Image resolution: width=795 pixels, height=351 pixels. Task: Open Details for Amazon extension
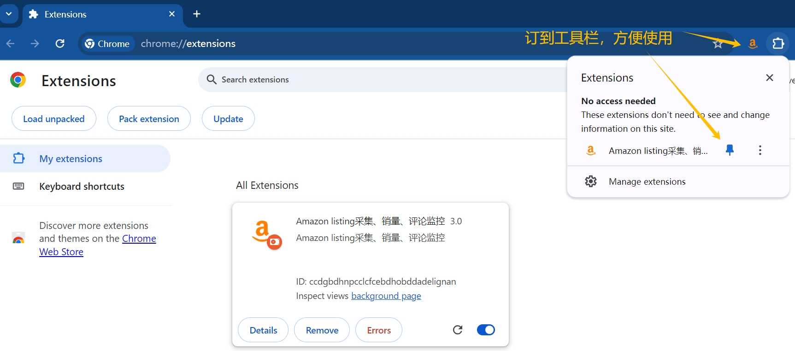click(263, 330)
